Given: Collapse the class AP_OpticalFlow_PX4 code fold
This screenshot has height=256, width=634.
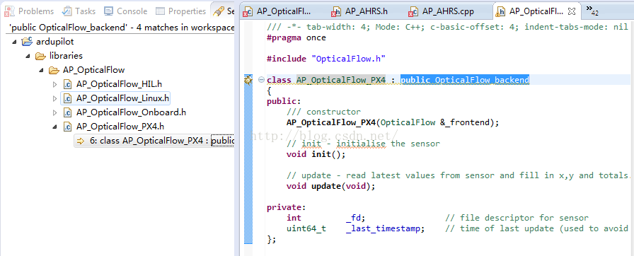Looking at the screenshot, I should pyautogui.click(x=261, y=79).
